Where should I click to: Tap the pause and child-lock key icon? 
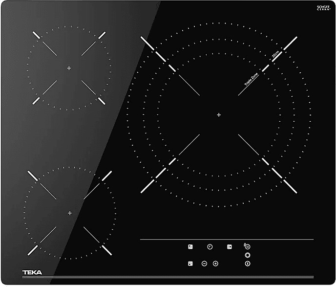pyautogui.click(x=247, y=247)
